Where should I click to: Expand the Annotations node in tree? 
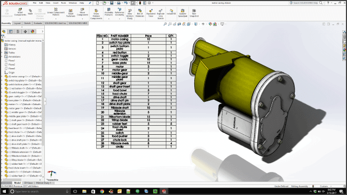pyautogui.click(x=2, y=56)
